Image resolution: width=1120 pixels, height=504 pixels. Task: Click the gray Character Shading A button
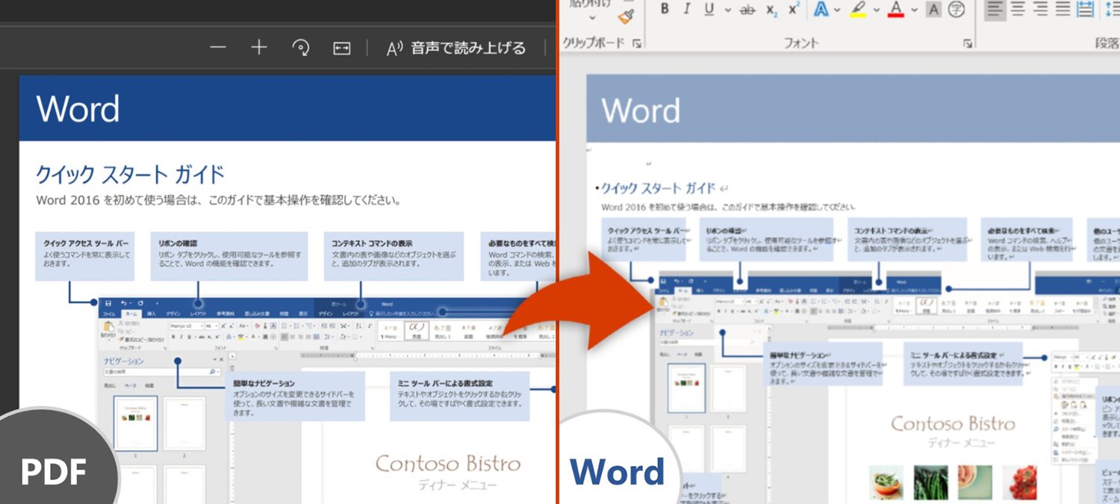click(933, 10)
